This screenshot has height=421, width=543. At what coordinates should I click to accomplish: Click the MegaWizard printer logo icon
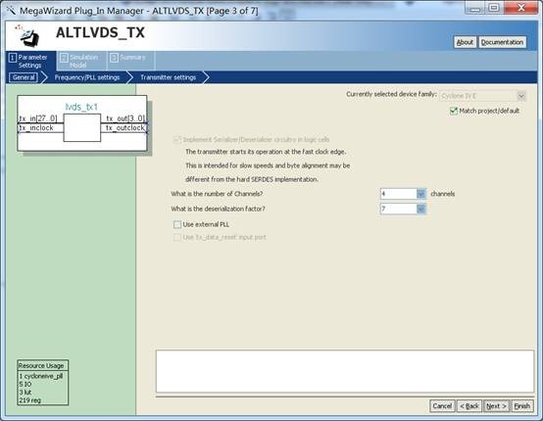[27, 35]
